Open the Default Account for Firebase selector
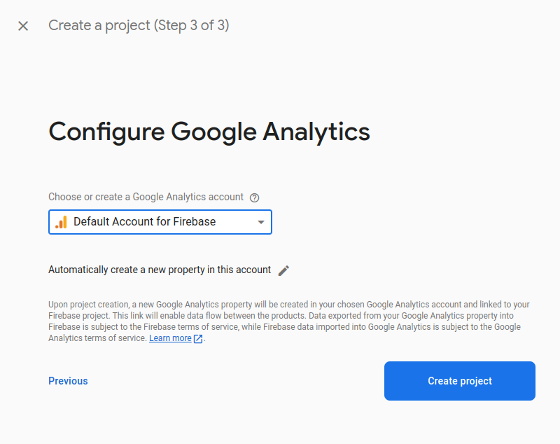 (160, 222)
